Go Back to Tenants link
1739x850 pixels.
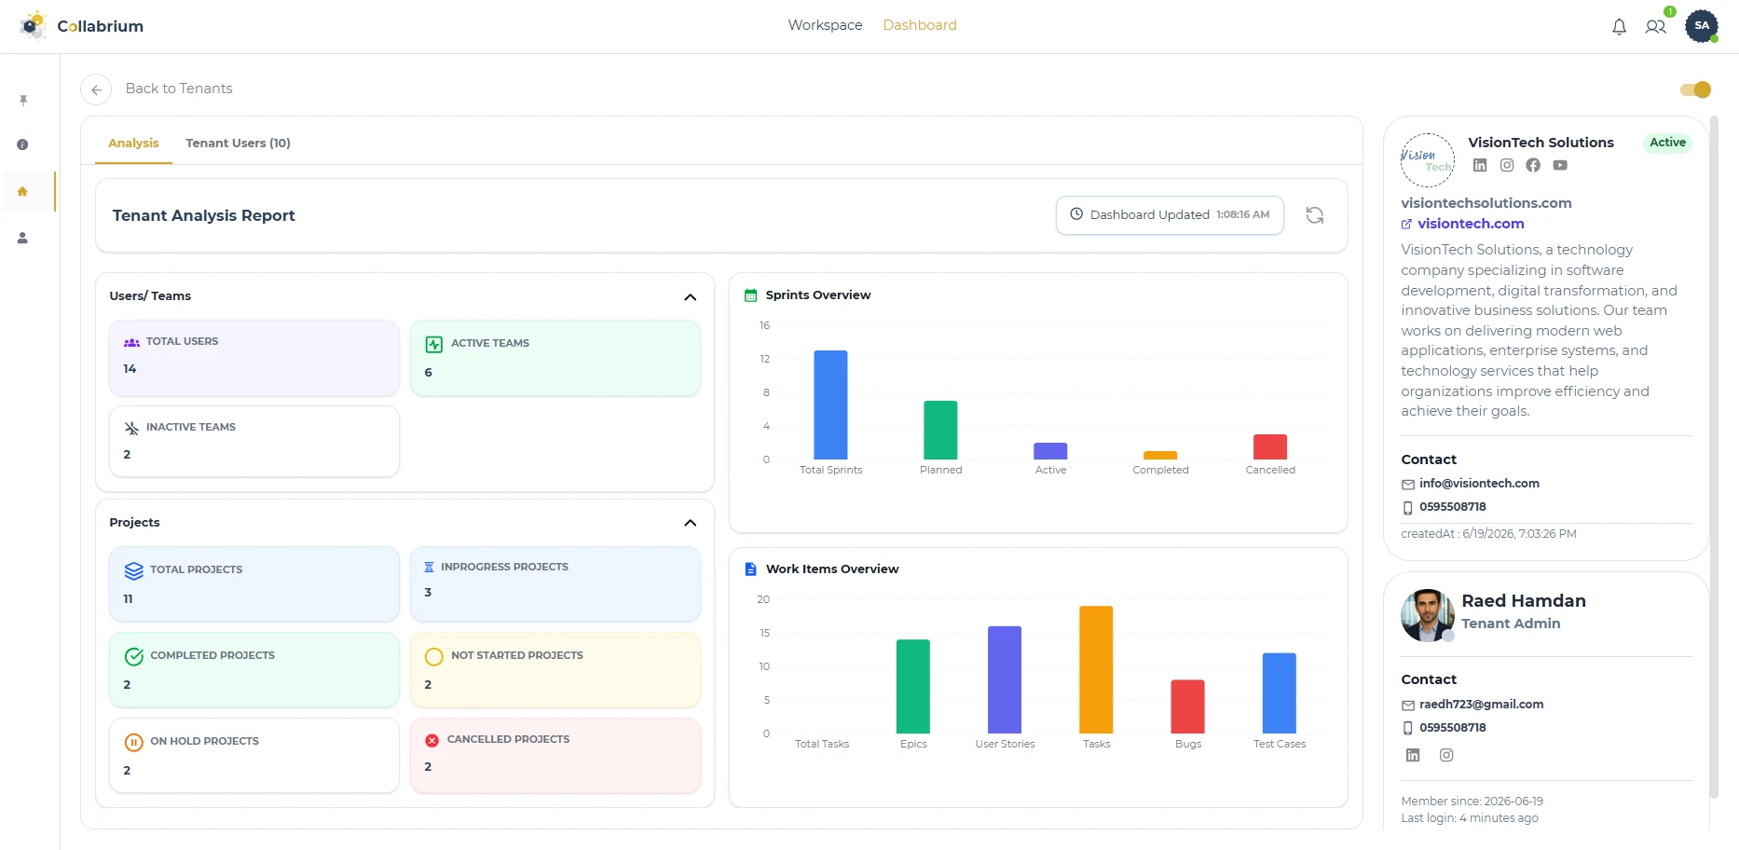coord(179,89)
